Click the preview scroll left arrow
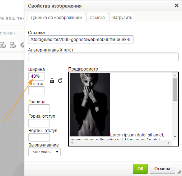Image resolution: width=182 pixels, height=176 pixels. 72,143
